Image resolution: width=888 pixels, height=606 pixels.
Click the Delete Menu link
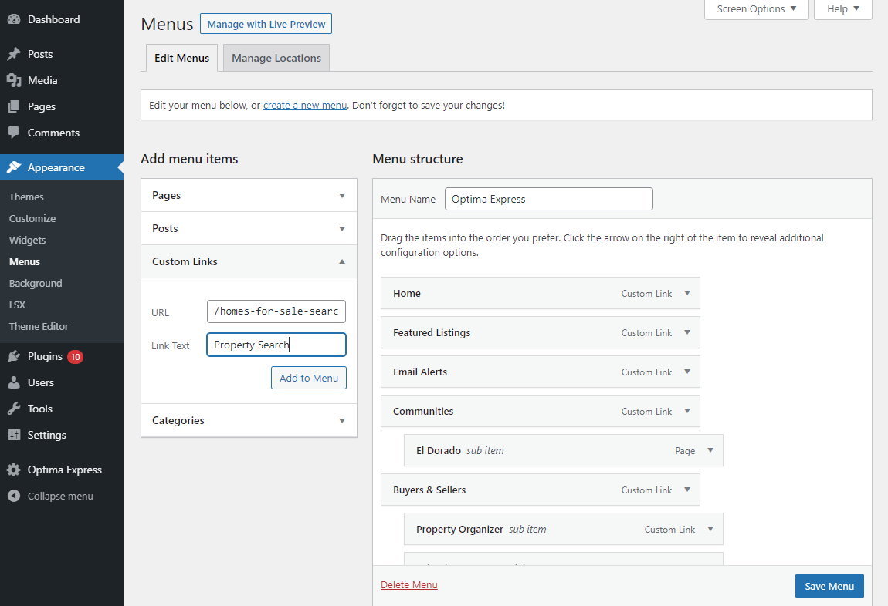point(409,584)
